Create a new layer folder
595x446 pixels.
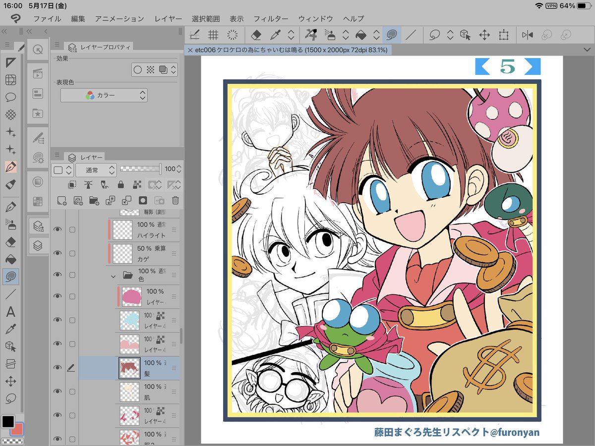point(94,200)
